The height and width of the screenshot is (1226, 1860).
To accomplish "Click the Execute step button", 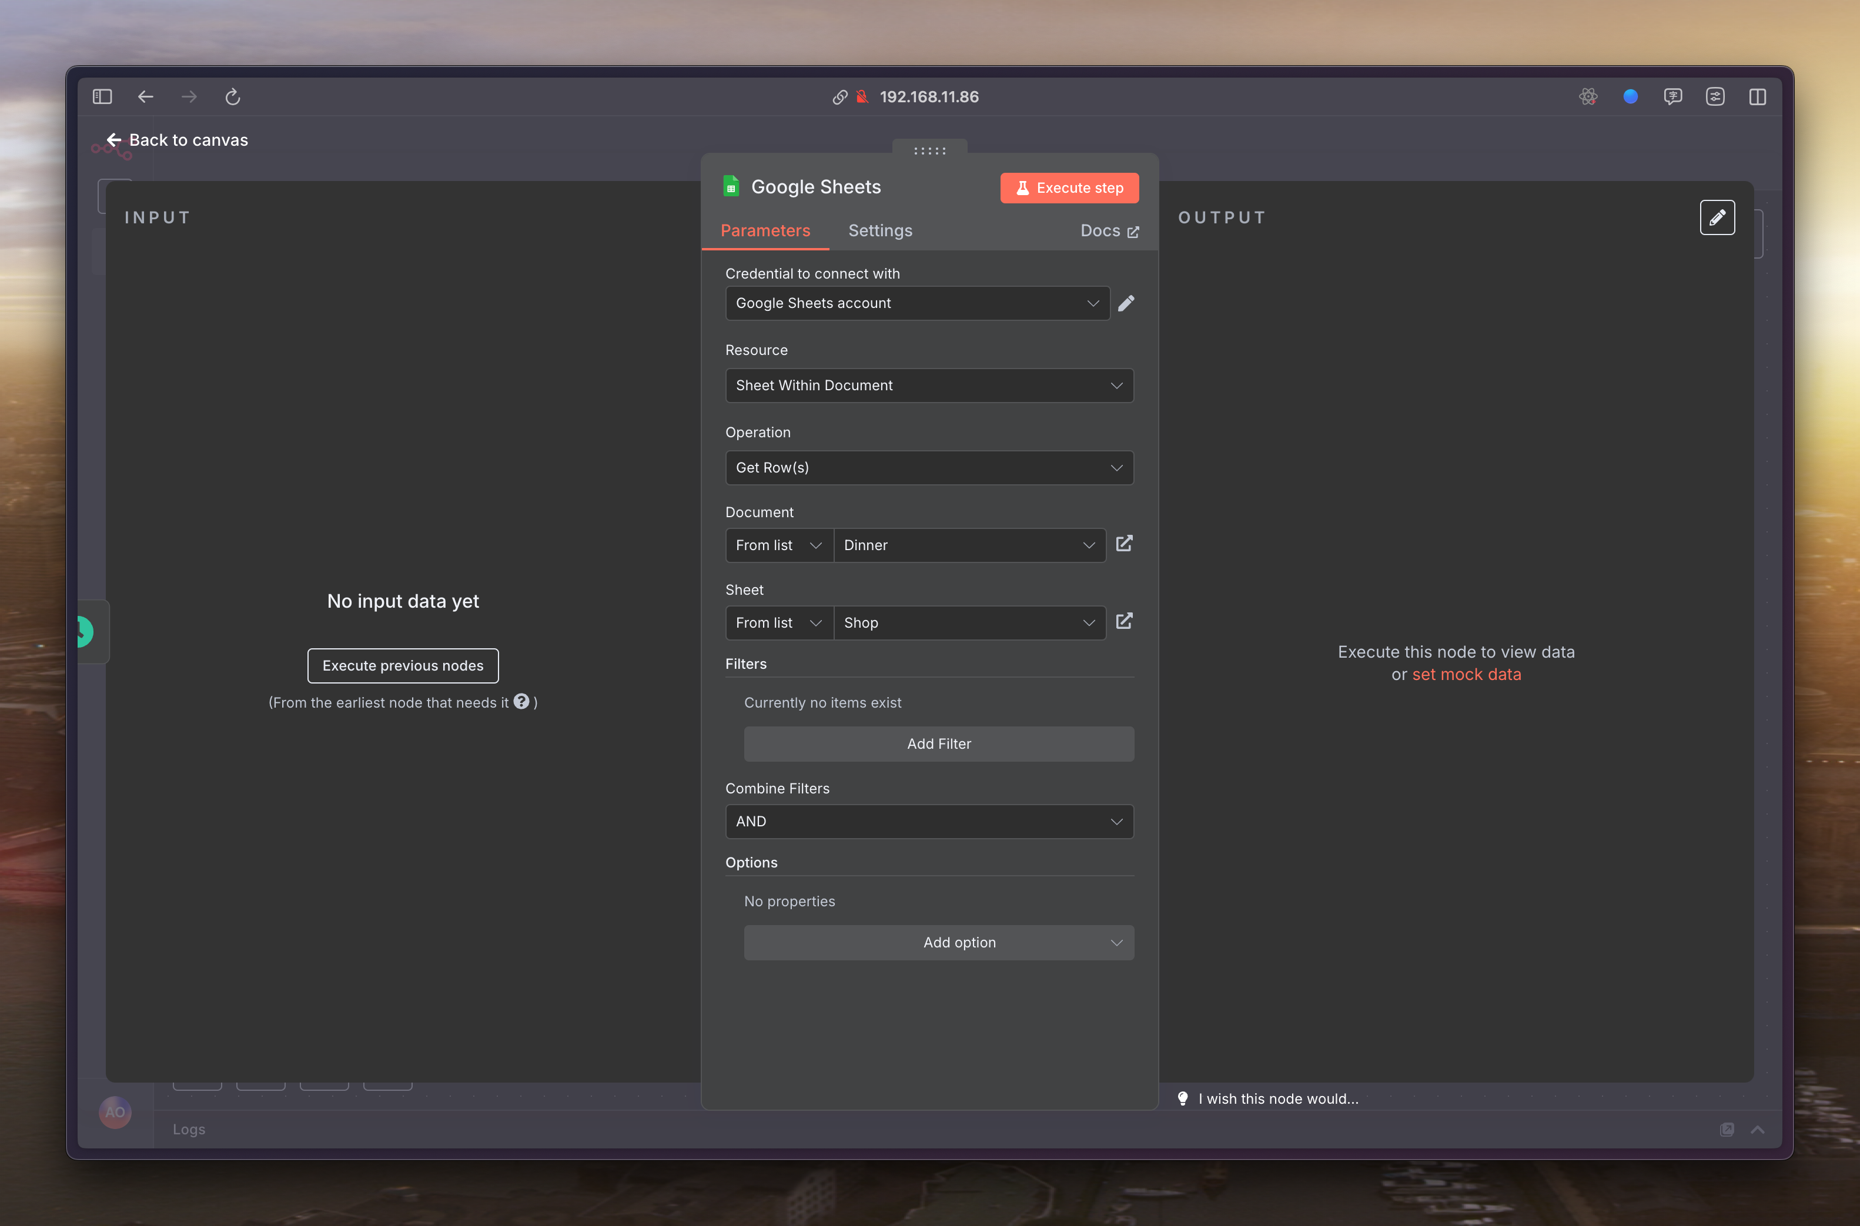I will (x=1069, y=187).
